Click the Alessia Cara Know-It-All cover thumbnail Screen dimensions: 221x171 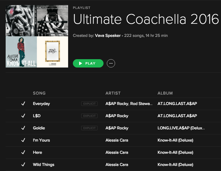tap(21, 52)
